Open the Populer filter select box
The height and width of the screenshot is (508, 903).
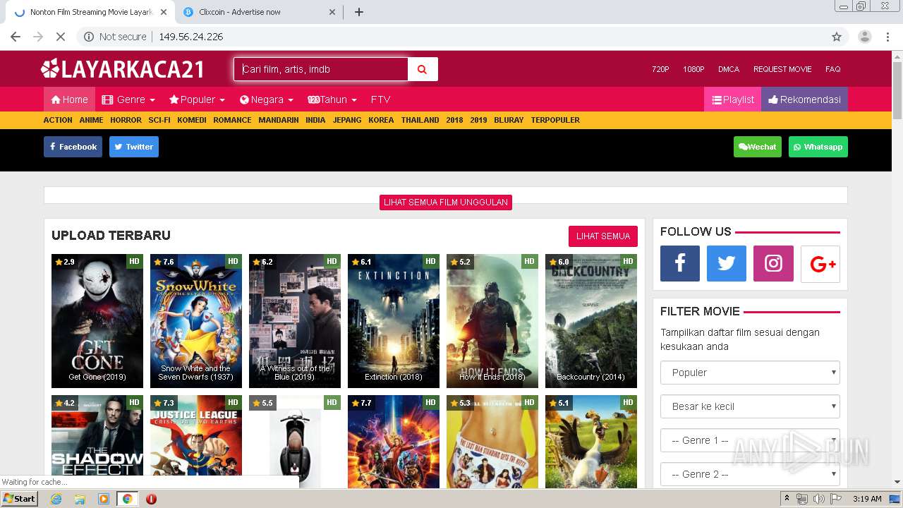tap(750, 373)
